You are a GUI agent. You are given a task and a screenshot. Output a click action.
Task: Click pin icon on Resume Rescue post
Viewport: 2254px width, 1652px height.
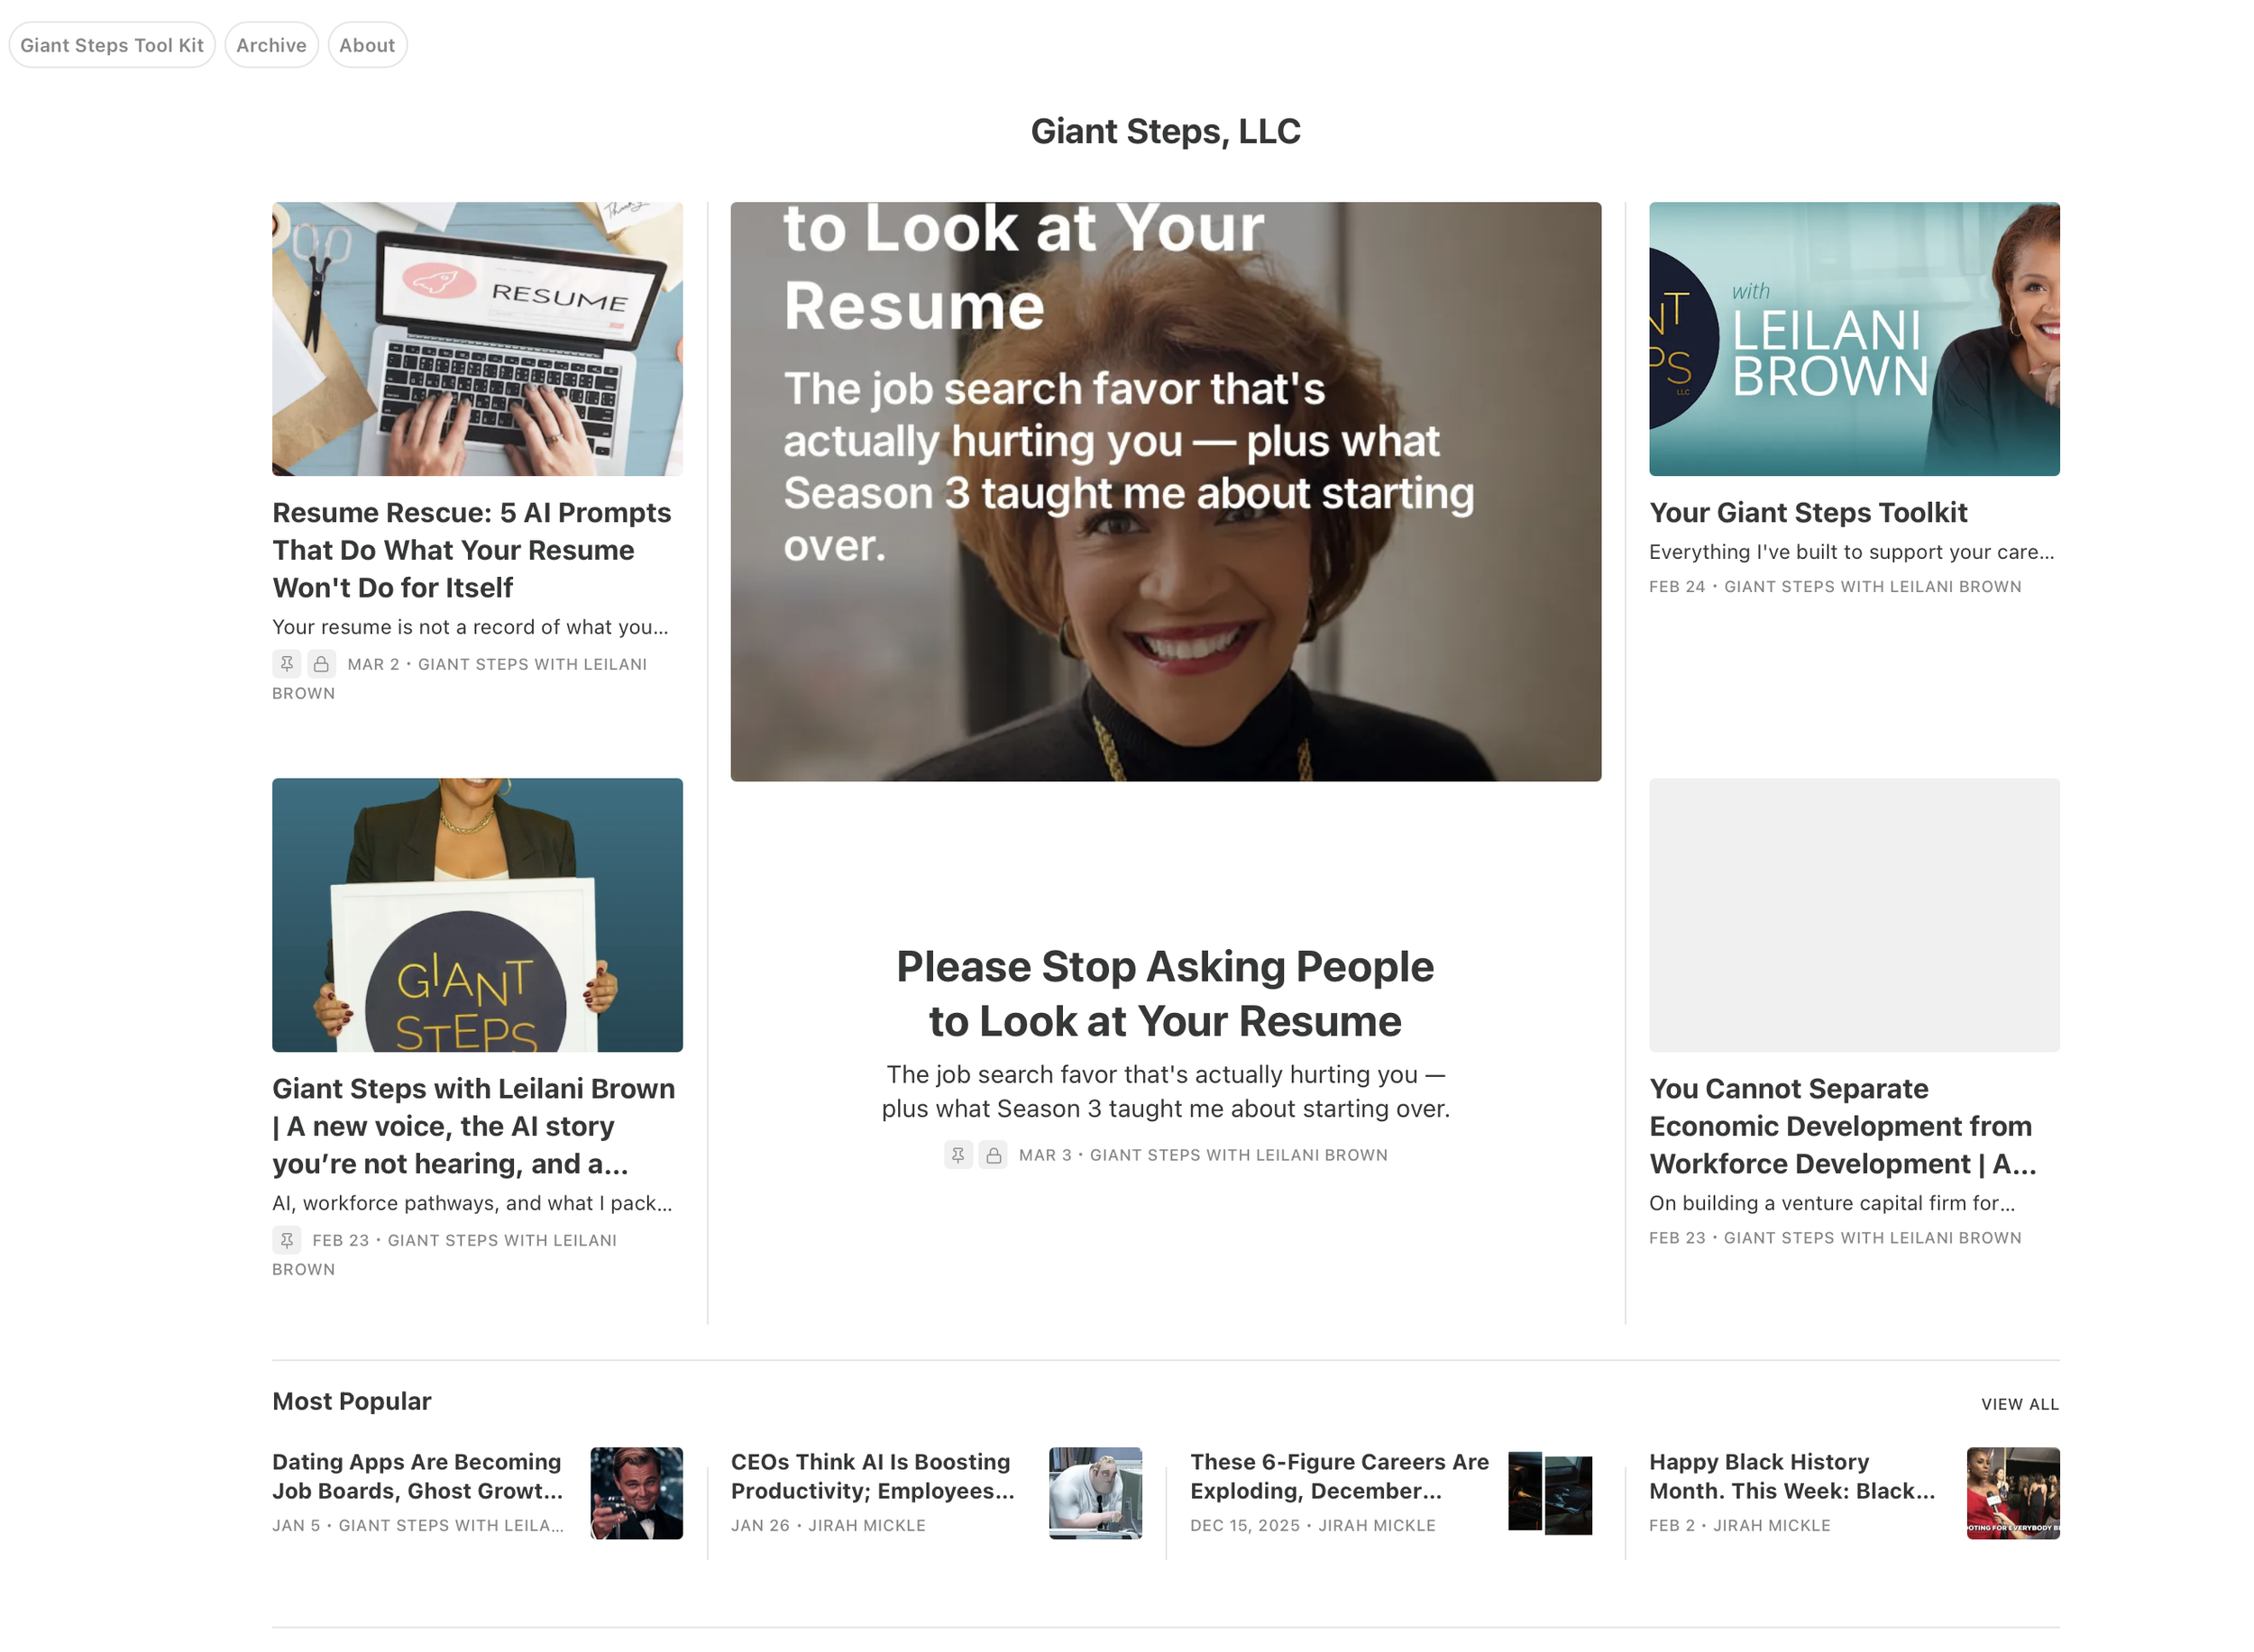click(286, 663)
